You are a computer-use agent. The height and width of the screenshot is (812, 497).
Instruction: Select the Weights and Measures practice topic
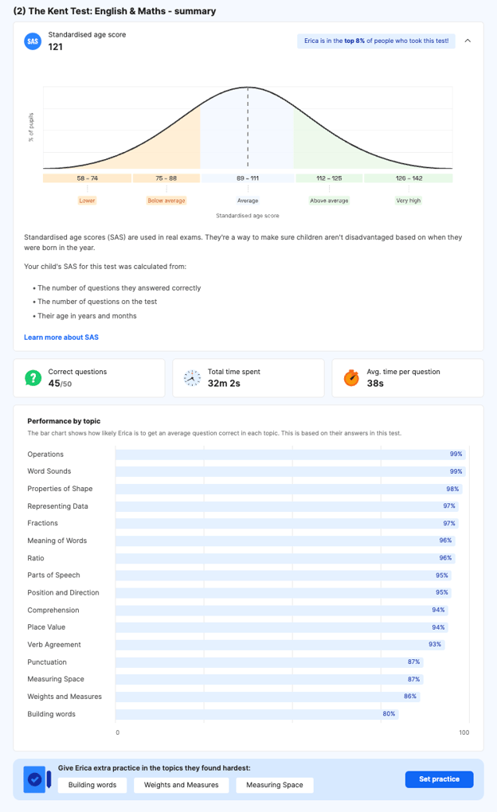(x=182, y=785)
